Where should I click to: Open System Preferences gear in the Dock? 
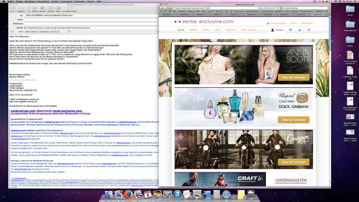168,194
